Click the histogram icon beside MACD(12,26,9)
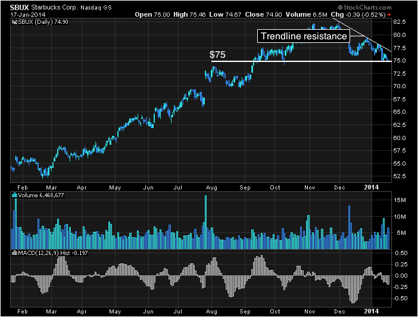Screen dimensions: 418x317 (x=14, y=253)
